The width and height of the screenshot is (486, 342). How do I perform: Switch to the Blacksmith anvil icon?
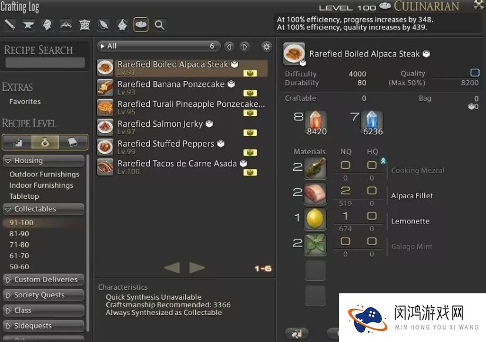[29, 25]
